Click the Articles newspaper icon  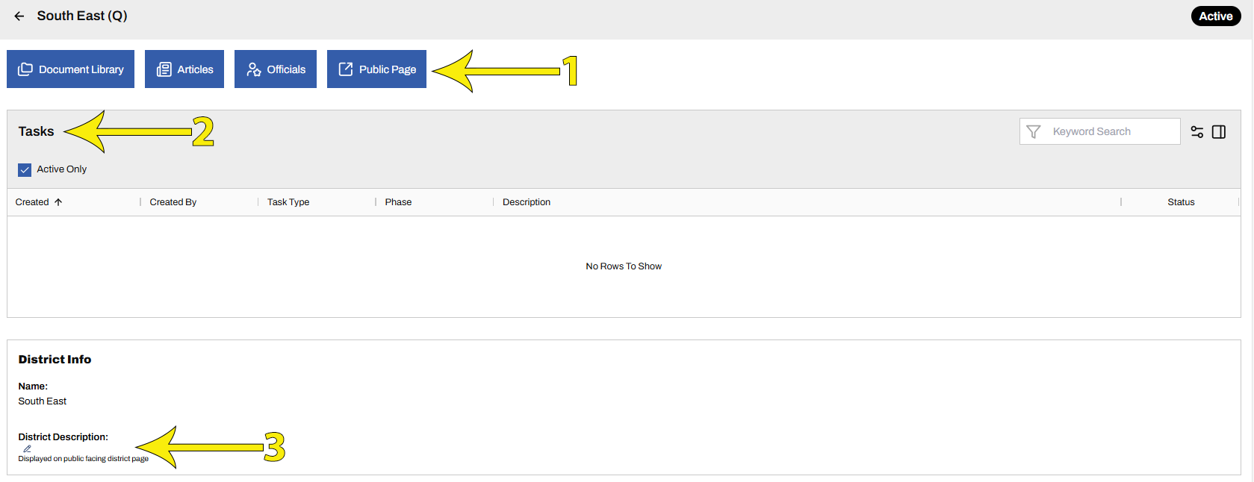point(164,69)
